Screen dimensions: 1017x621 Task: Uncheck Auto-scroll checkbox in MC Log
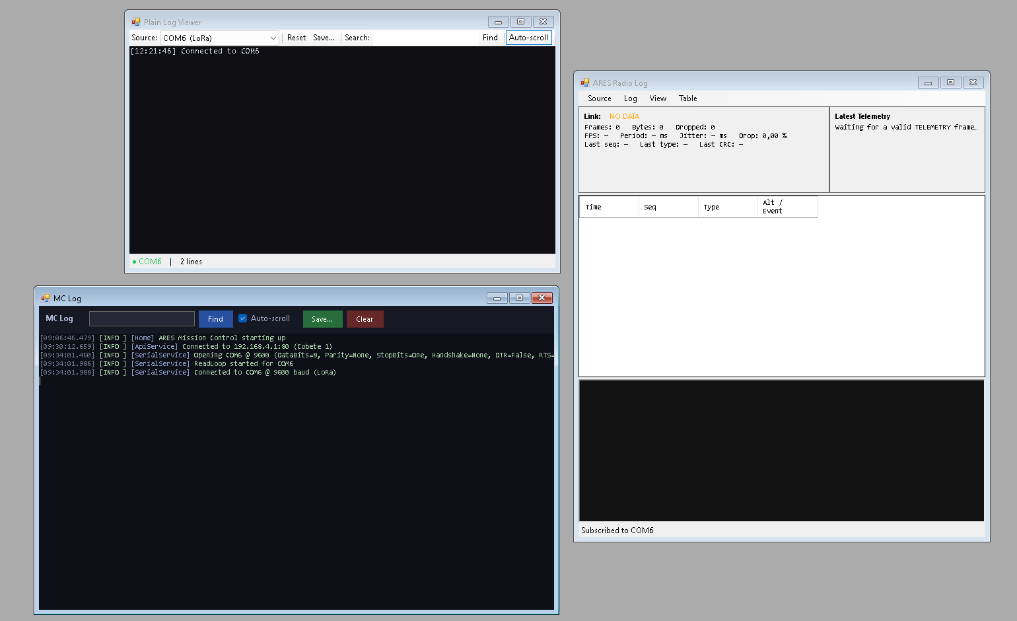[242, 318]
